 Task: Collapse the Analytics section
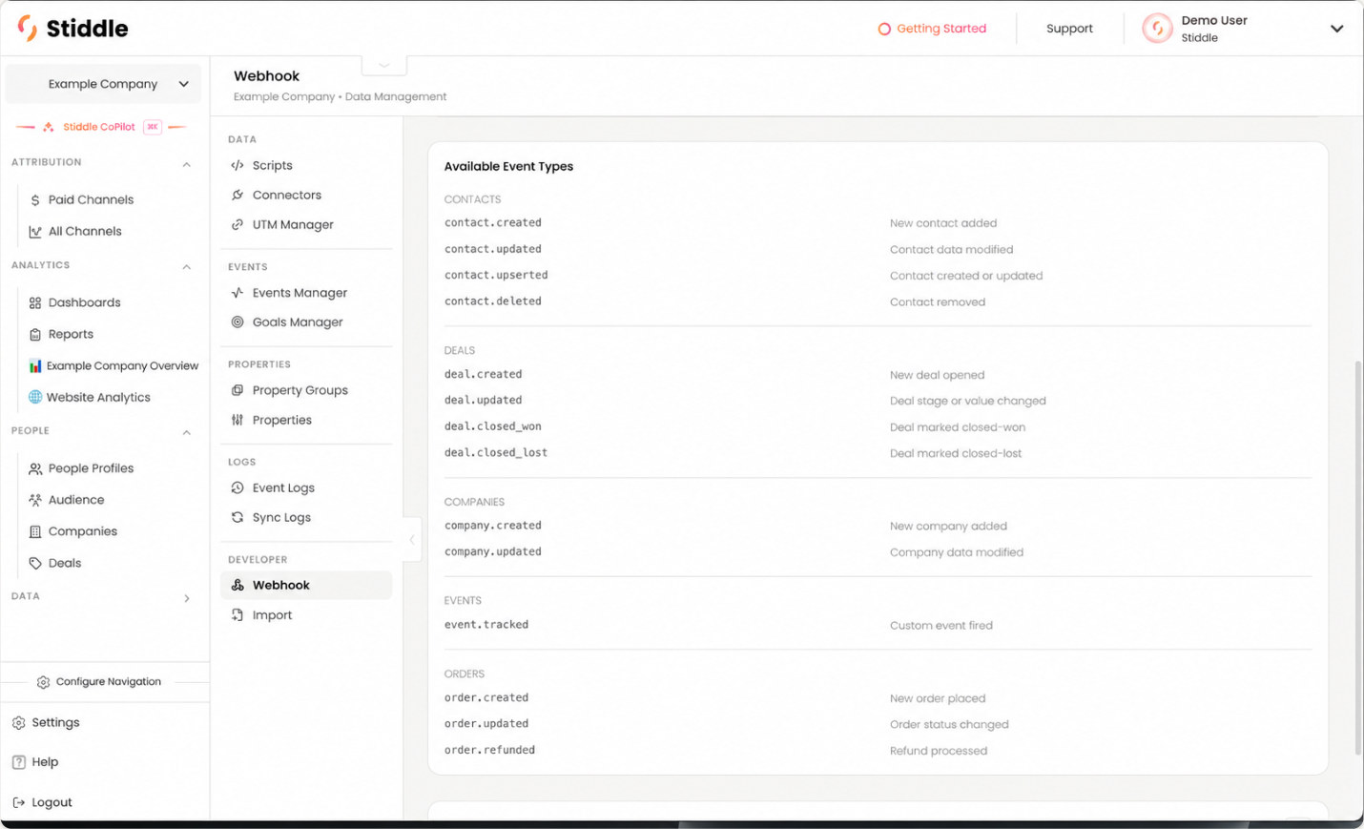187,267
